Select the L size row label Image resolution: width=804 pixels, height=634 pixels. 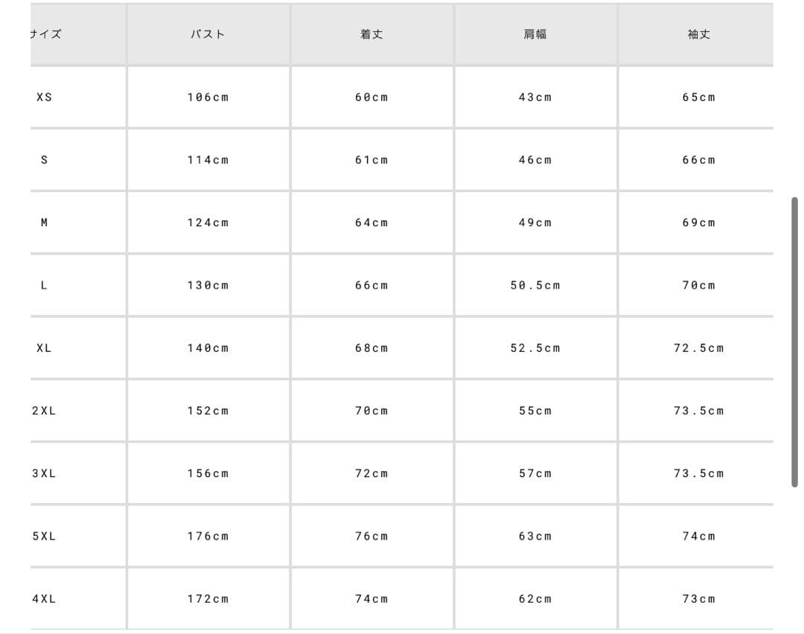44,285
